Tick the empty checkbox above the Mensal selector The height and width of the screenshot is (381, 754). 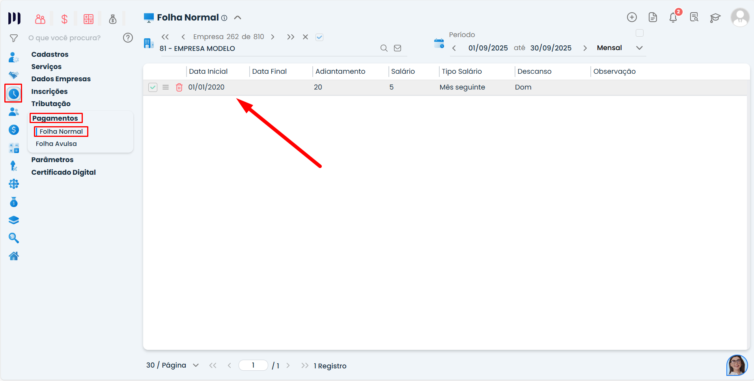click(640, 33)
